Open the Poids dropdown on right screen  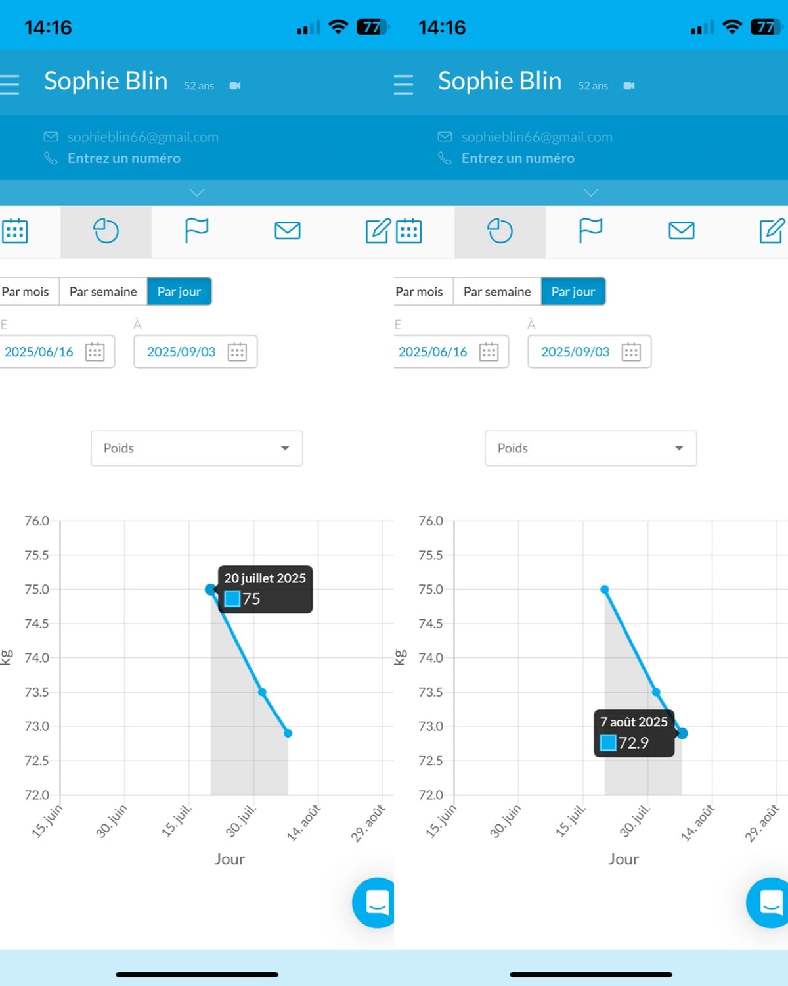click(x=591, y=448)
